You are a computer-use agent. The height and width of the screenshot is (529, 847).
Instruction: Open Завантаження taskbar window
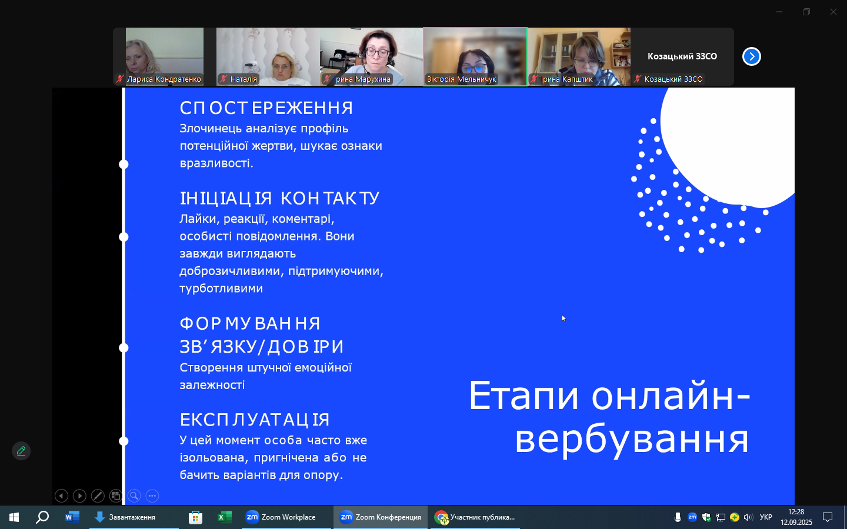(134, 517)
